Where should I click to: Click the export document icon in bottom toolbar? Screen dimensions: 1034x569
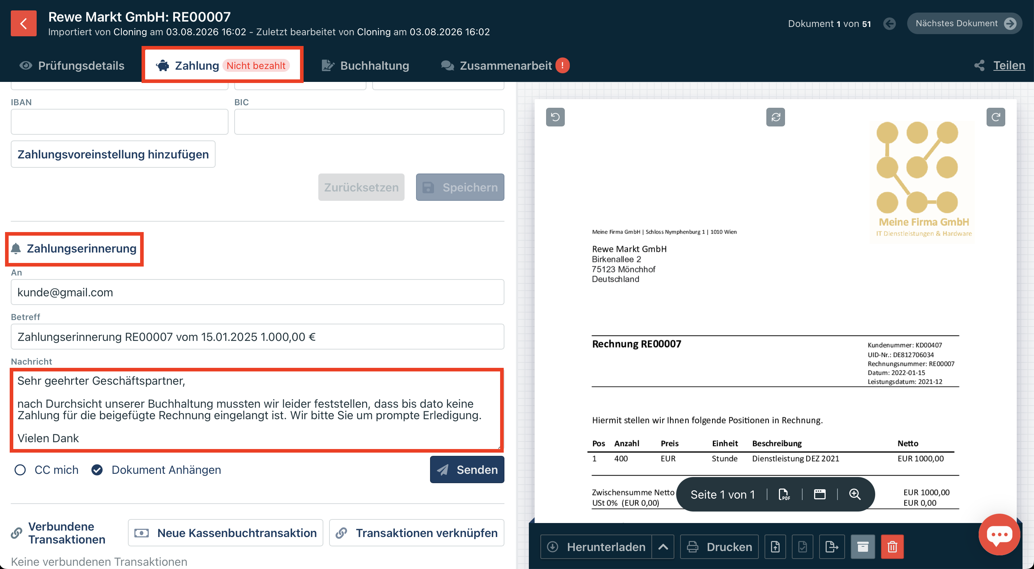point(832,546)
